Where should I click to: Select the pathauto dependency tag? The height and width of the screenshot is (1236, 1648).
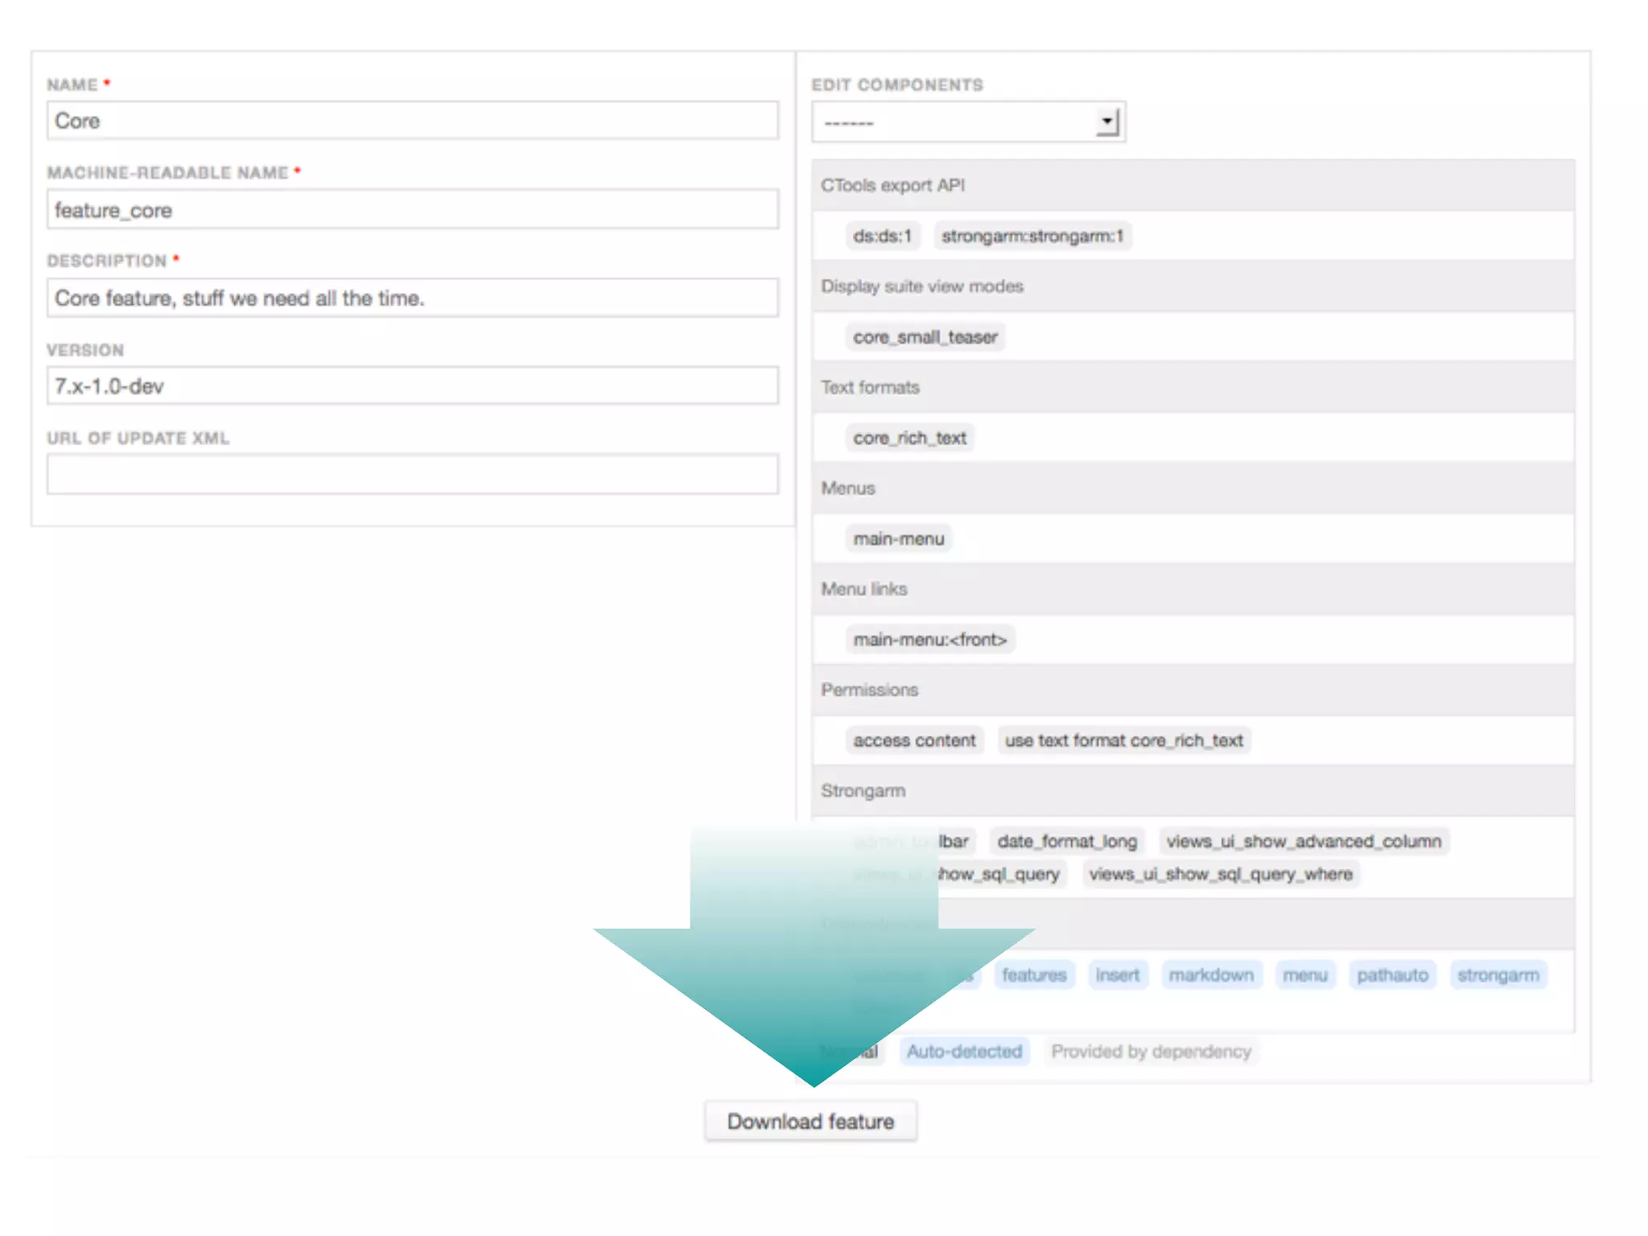coord(1392,975)
